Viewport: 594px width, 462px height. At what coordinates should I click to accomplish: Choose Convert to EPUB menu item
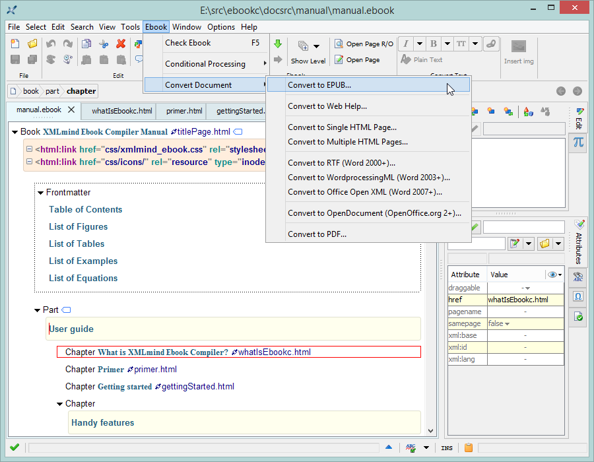pyautogui.click(x=368, y=85)
